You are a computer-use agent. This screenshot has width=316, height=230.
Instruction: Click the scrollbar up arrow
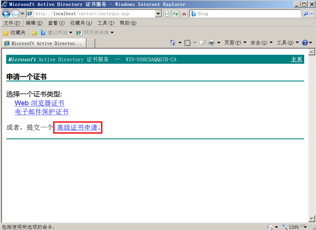point(311,52)
